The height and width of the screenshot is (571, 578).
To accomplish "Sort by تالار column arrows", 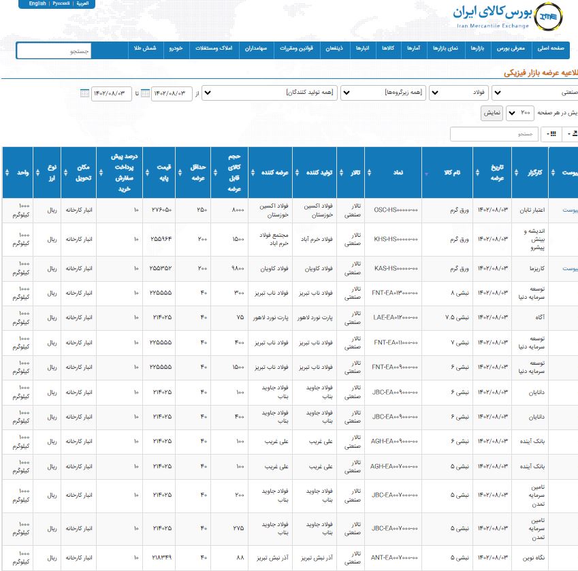I will [x=341, y=172].
